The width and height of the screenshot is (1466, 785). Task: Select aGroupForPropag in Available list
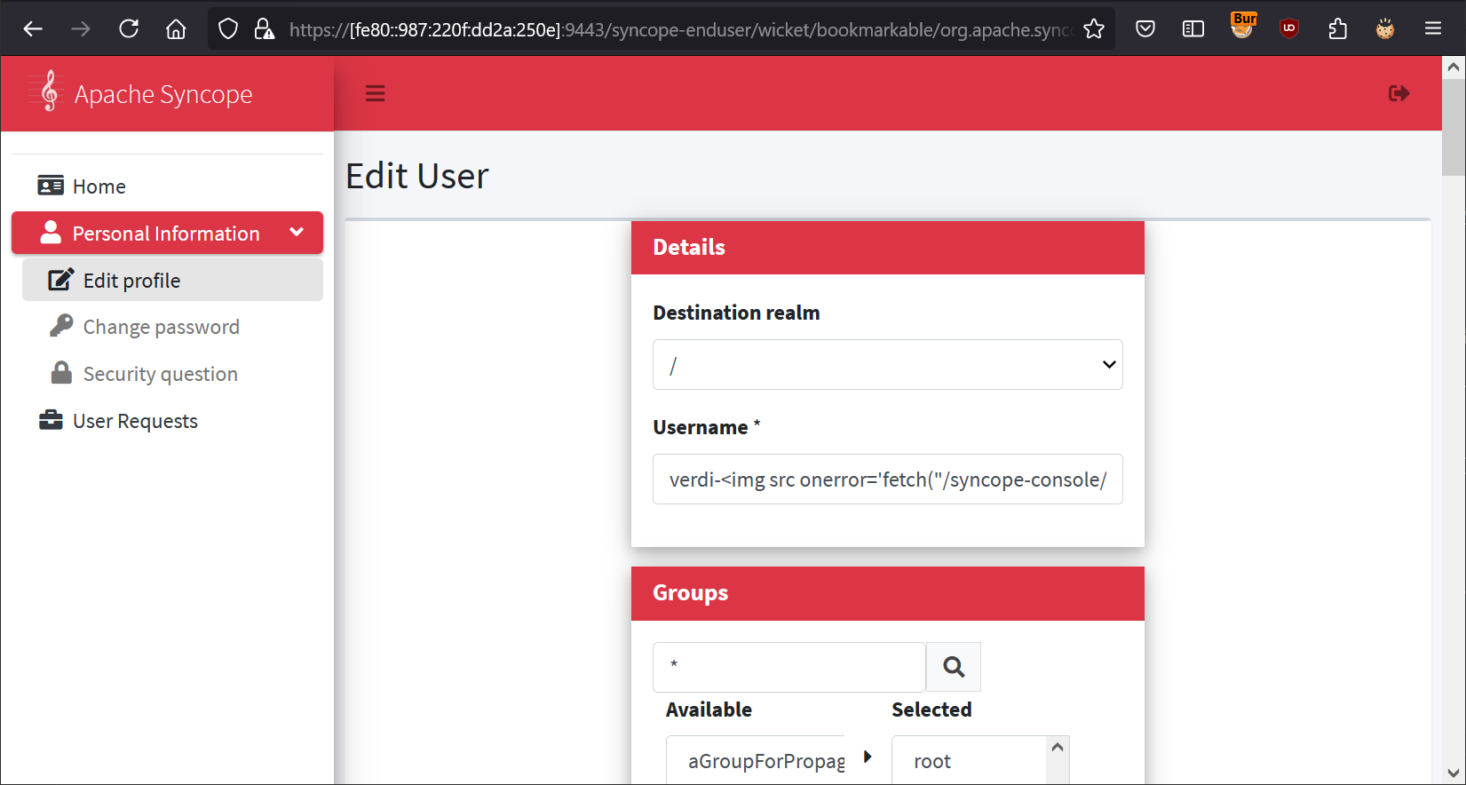coord(766,761)
